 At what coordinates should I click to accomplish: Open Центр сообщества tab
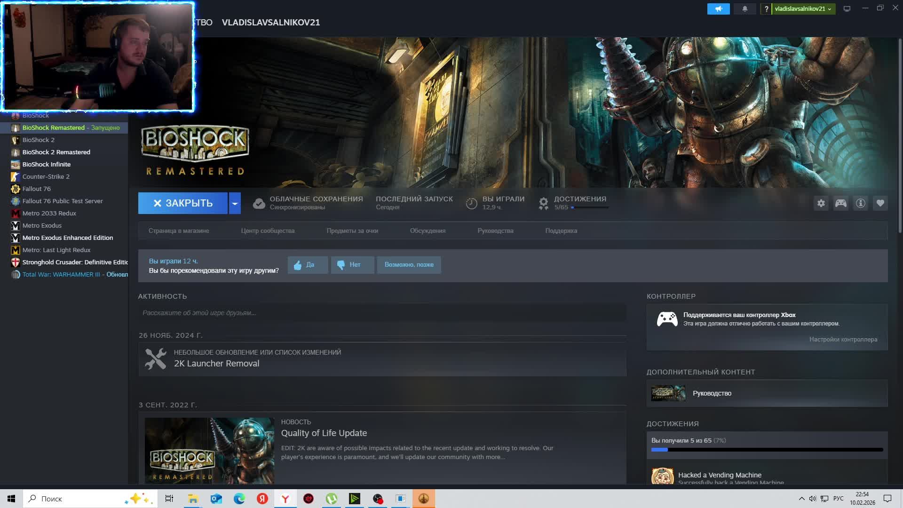[x=268, y=231]
